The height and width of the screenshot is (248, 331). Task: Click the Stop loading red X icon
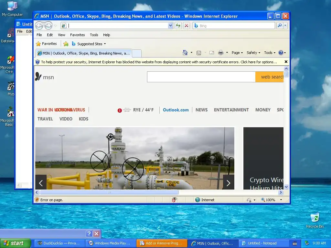(x=187, y=26)
